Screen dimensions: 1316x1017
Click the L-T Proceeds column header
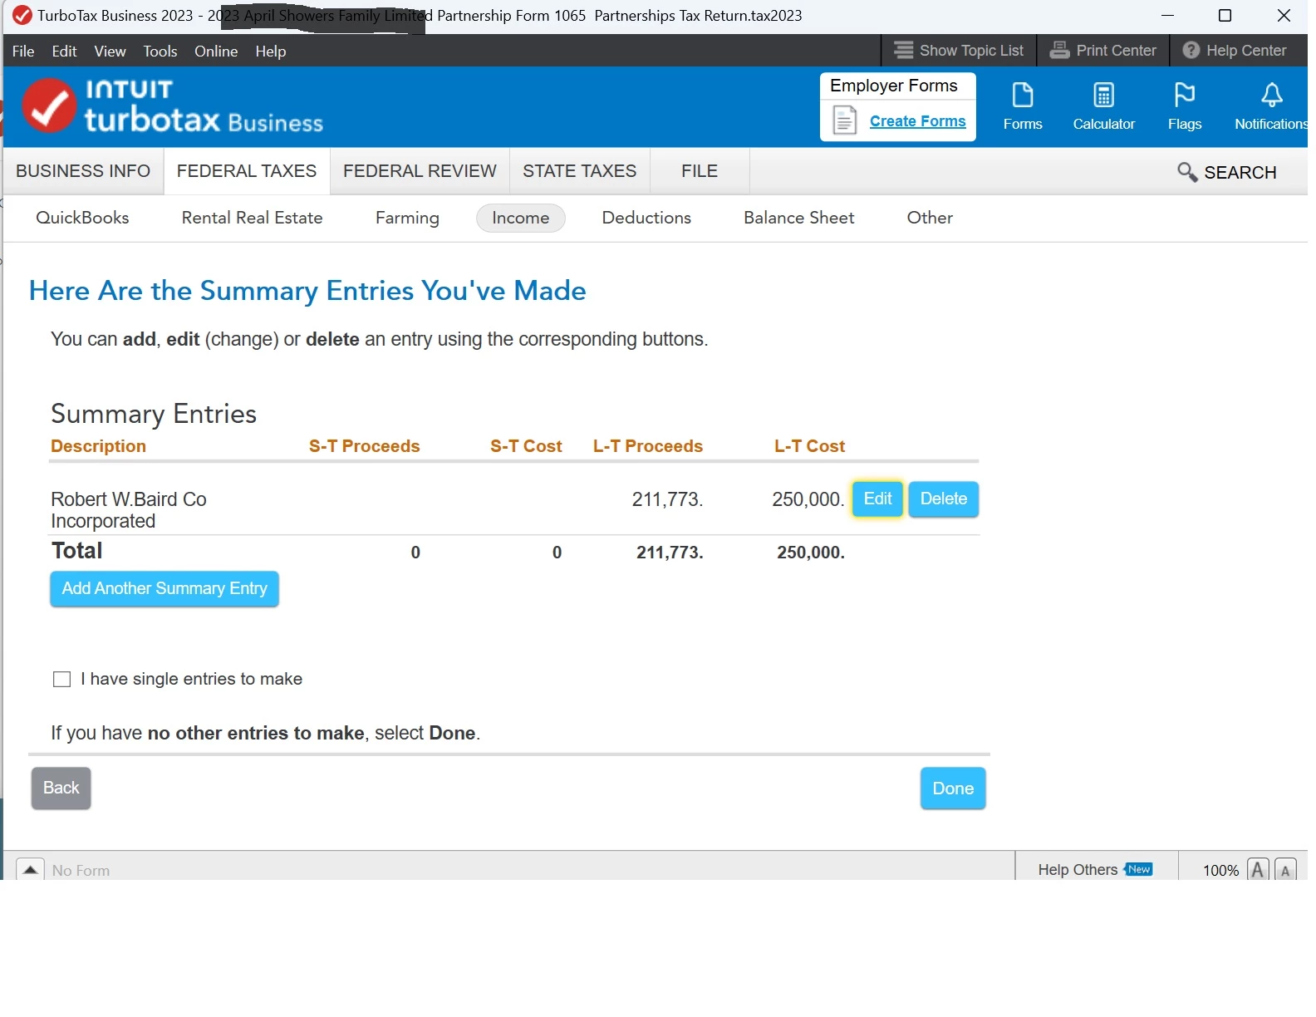tap(647, 446)
